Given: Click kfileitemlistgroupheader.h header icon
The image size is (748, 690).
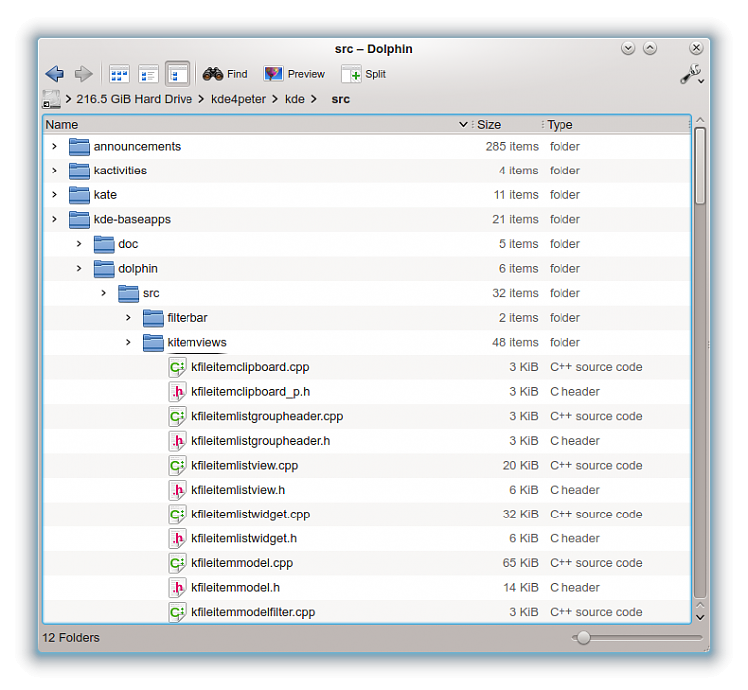Looking at the screenshot, I should pos(177,441).
